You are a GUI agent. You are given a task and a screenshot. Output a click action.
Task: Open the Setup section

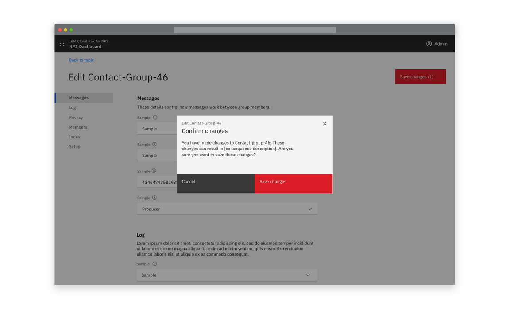click(74, 146)
